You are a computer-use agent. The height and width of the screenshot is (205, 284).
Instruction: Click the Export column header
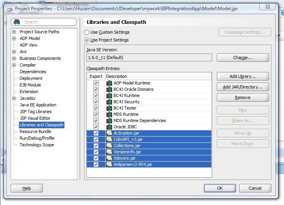click(96, 76)
